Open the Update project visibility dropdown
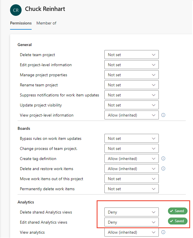The image size is (193, 238). 131,105
